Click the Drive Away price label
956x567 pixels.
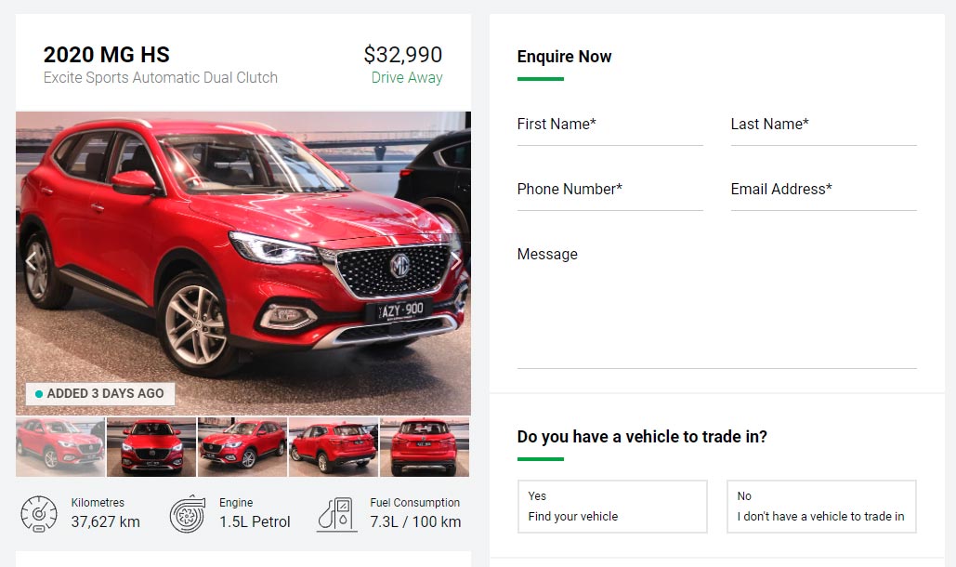[407, 78]
